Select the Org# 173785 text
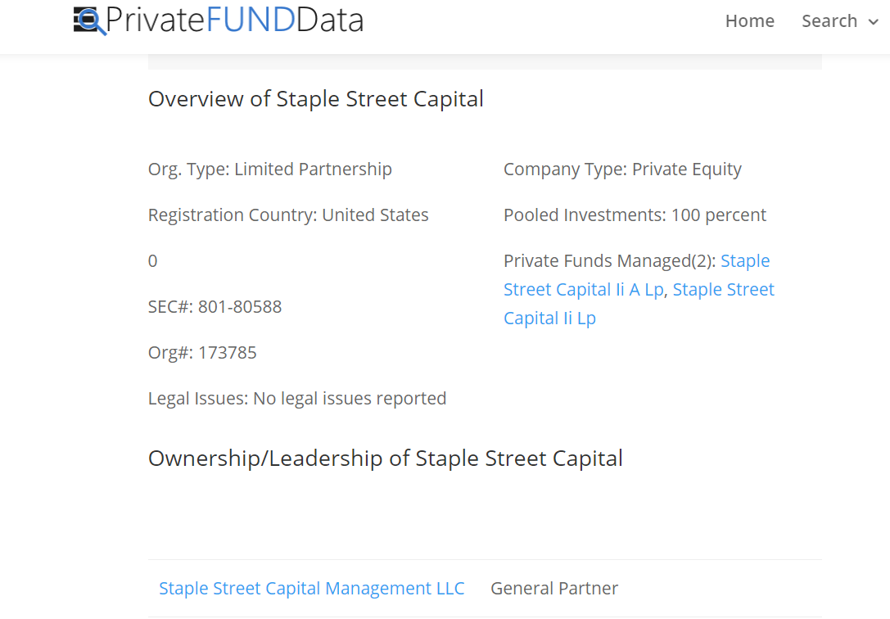Screen dimensions: 890x619 (x=202, y=353)
